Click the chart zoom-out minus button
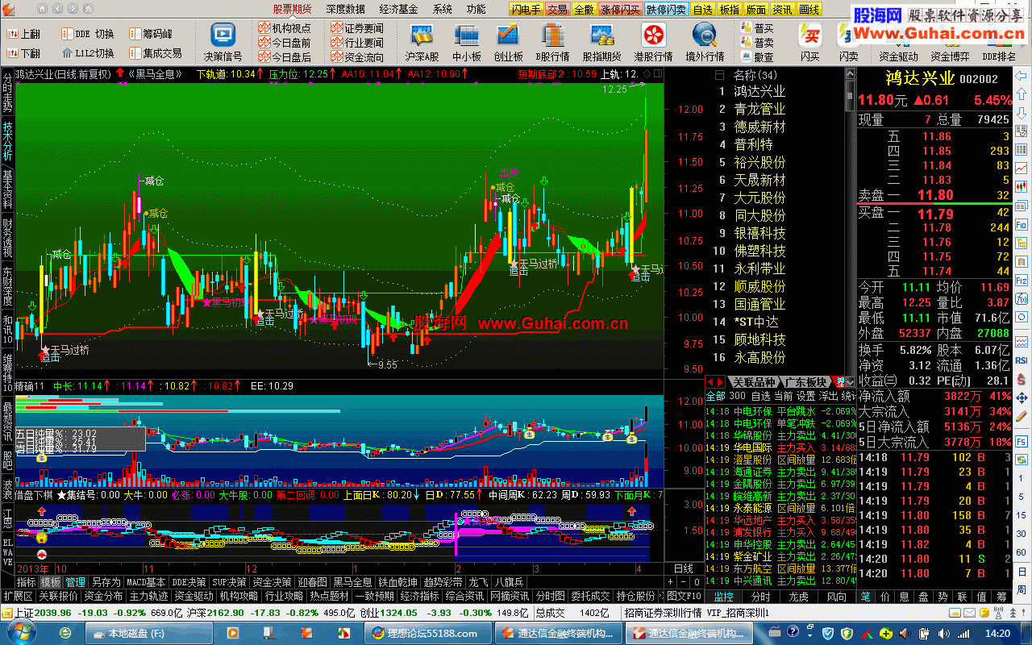This screenshot has width=1032, height=645. pyautogui.click(x=684, y=582)
